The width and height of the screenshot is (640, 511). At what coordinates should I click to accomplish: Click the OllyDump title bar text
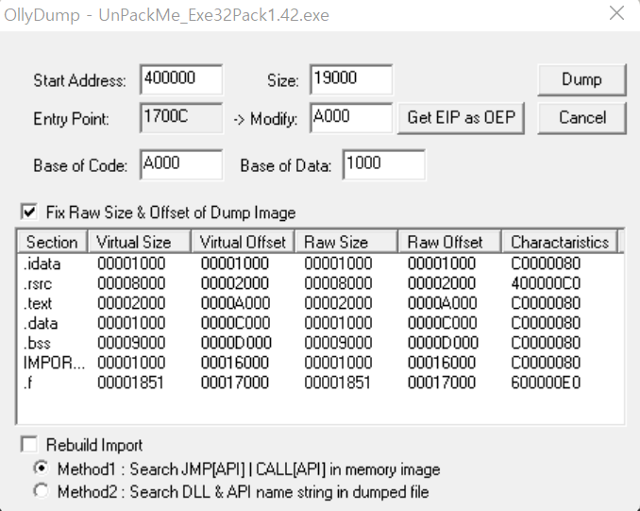point(166,15)
